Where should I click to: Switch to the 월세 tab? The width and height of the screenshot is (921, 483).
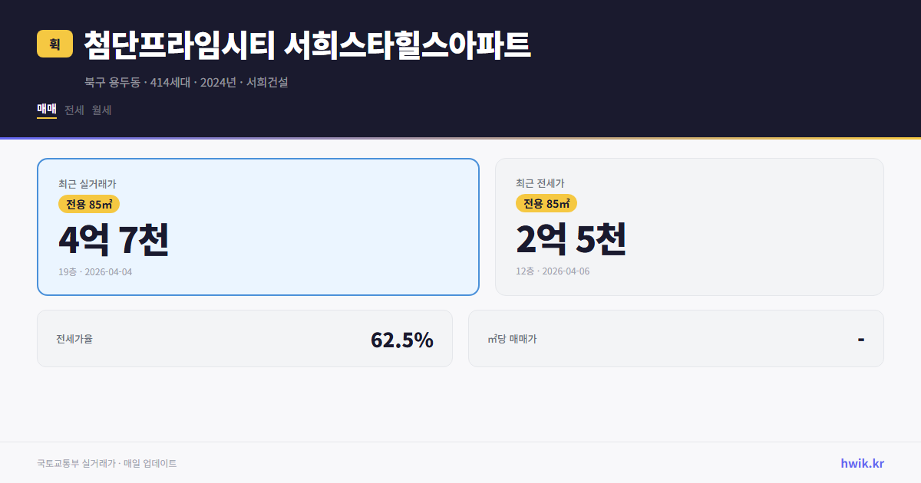coord(101,110)
